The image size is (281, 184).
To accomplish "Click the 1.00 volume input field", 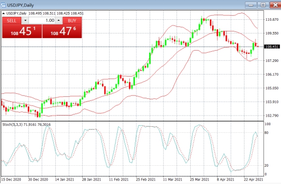I will pyautogui.click(x=42, y=21).
